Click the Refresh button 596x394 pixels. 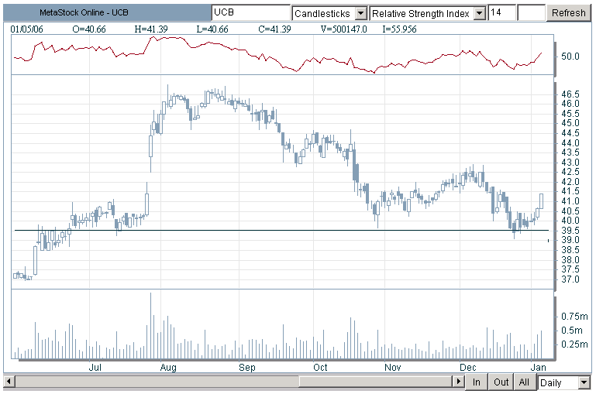(569, 13)
